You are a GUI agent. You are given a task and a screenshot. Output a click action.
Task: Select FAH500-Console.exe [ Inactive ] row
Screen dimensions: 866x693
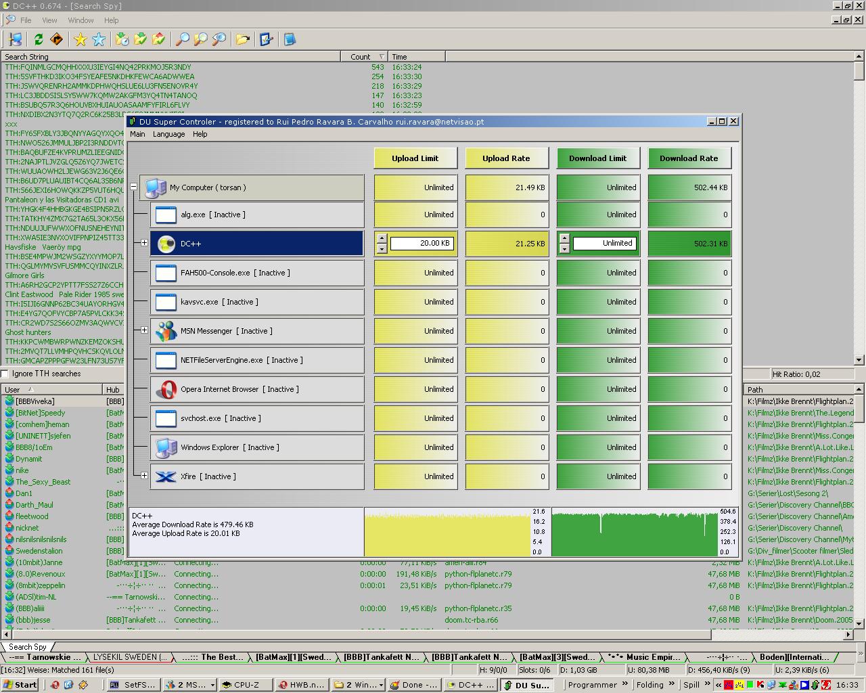(257, 273)
